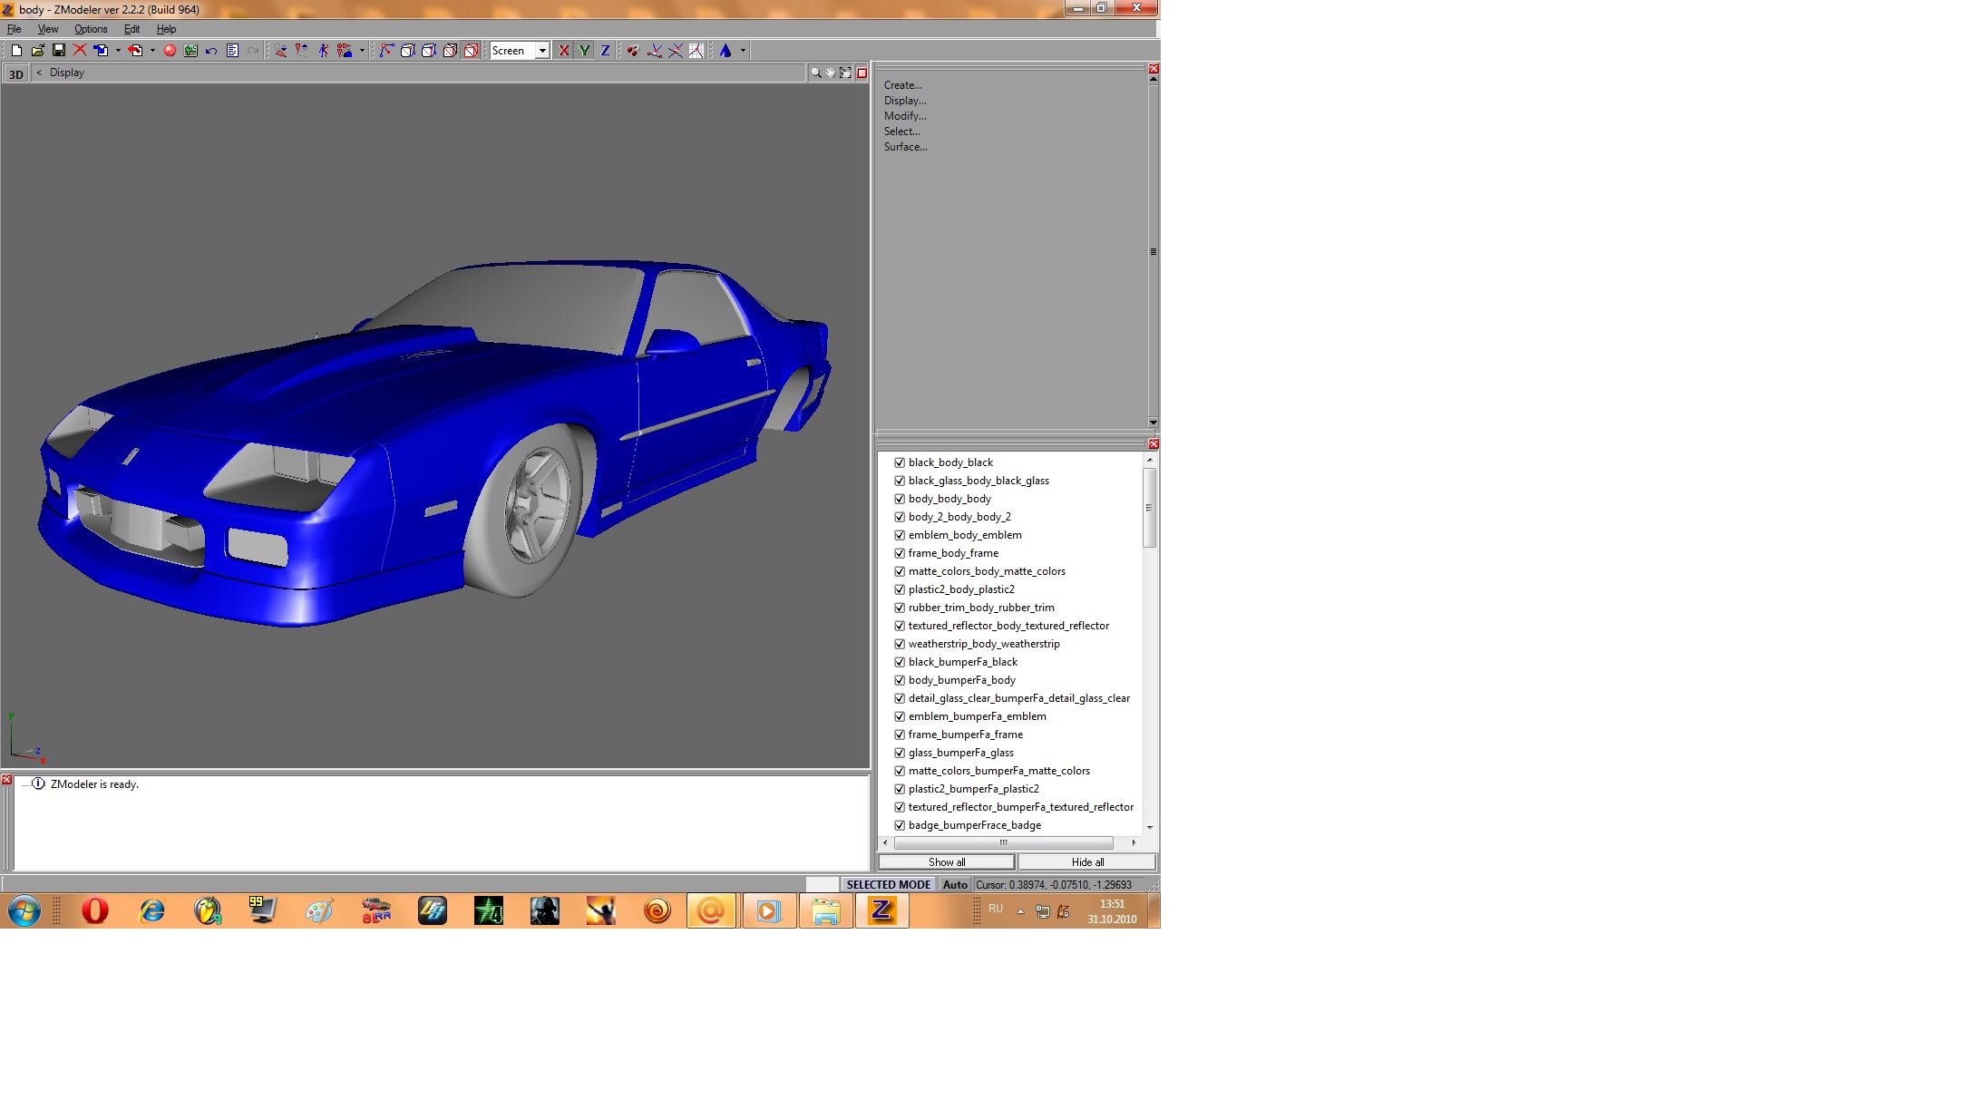The width and height of the screenshot is (1986, 1119).
Task: Uncheck black_body_black visibility checkbox
Action: click(900, 462)
